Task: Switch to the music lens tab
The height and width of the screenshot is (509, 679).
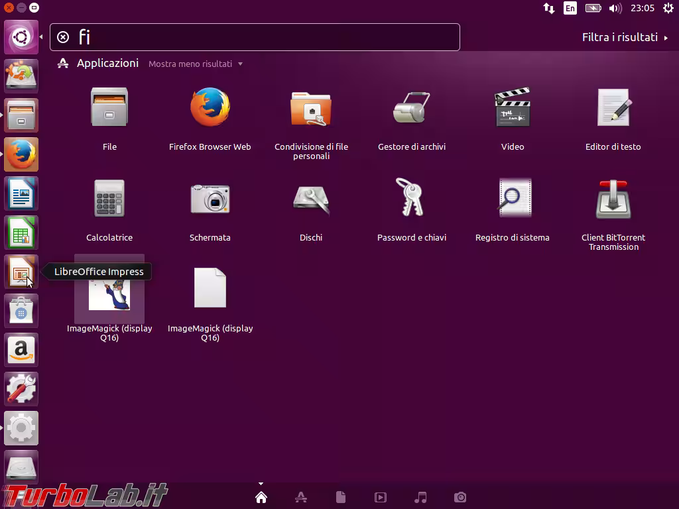Action: tap(420, 497)
